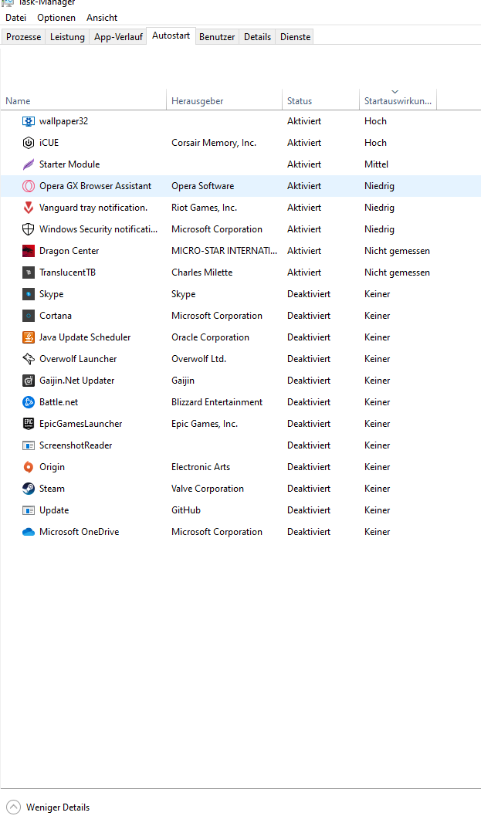Click the TranslucentTB icon
Screen dimensions: 481x826
click(29, 273)
